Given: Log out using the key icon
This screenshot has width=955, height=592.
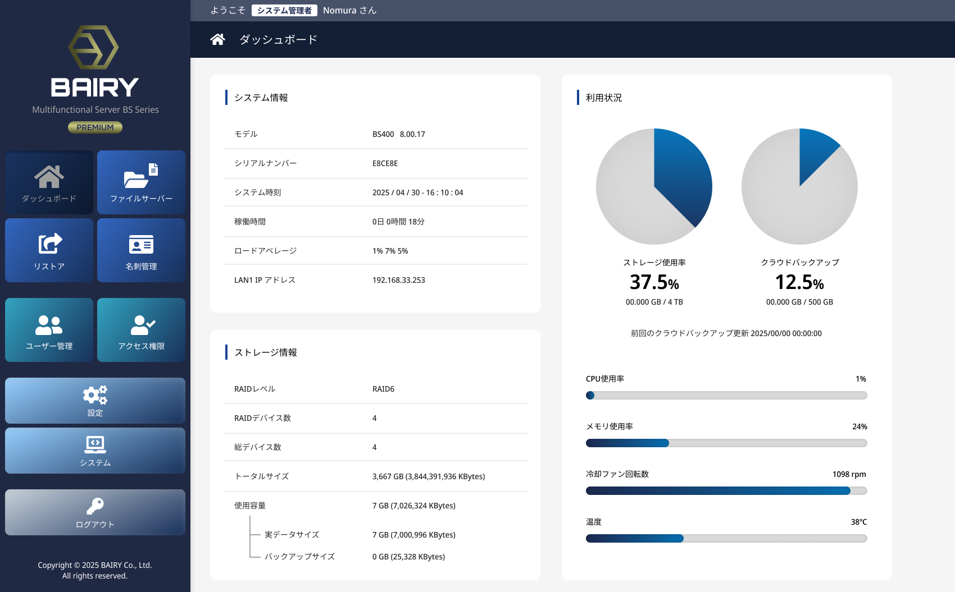Looking at the screenshot, I should click(x=95, y=507).
